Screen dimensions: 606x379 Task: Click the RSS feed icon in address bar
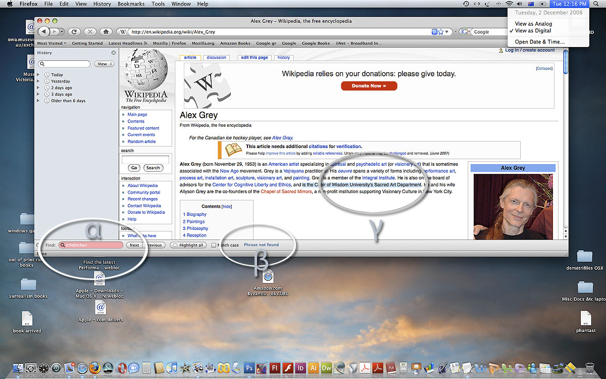coord(434,32)
